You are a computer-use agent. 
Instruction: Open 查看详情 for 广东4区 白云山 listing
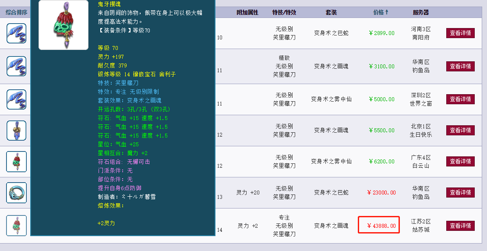point(460,161)
